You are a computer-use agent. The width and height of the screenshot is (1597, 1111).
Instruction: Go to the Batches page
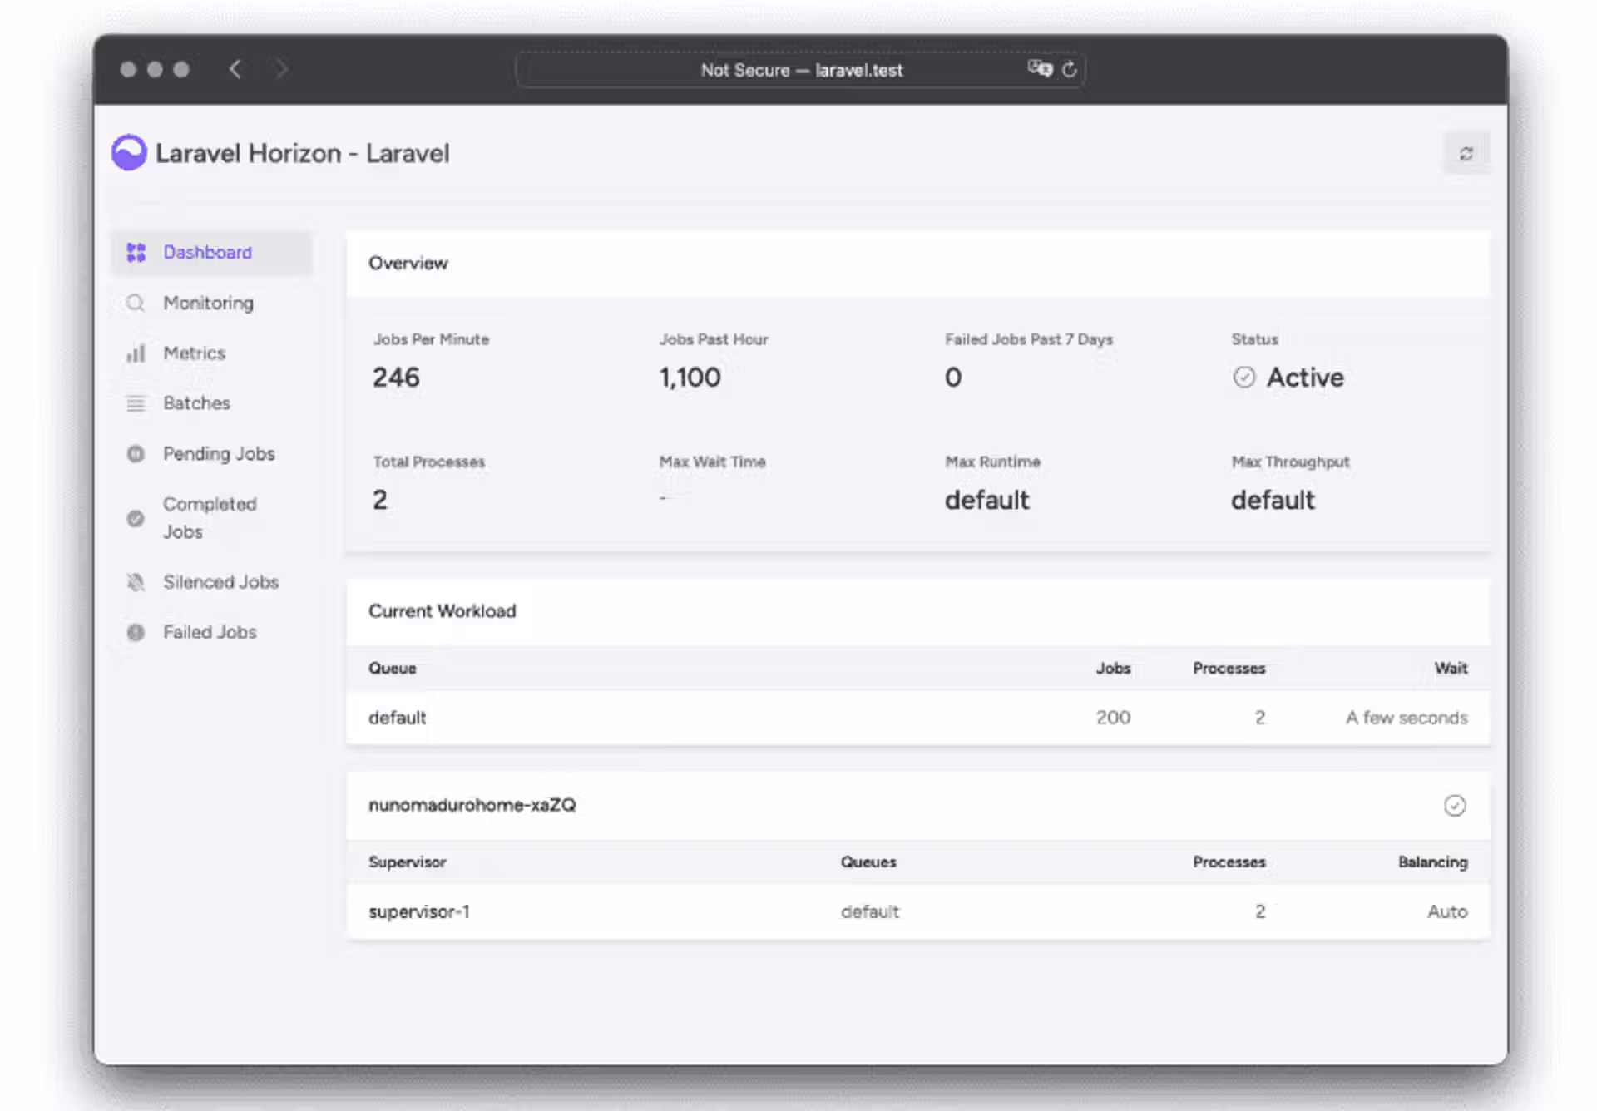(196, 403)
